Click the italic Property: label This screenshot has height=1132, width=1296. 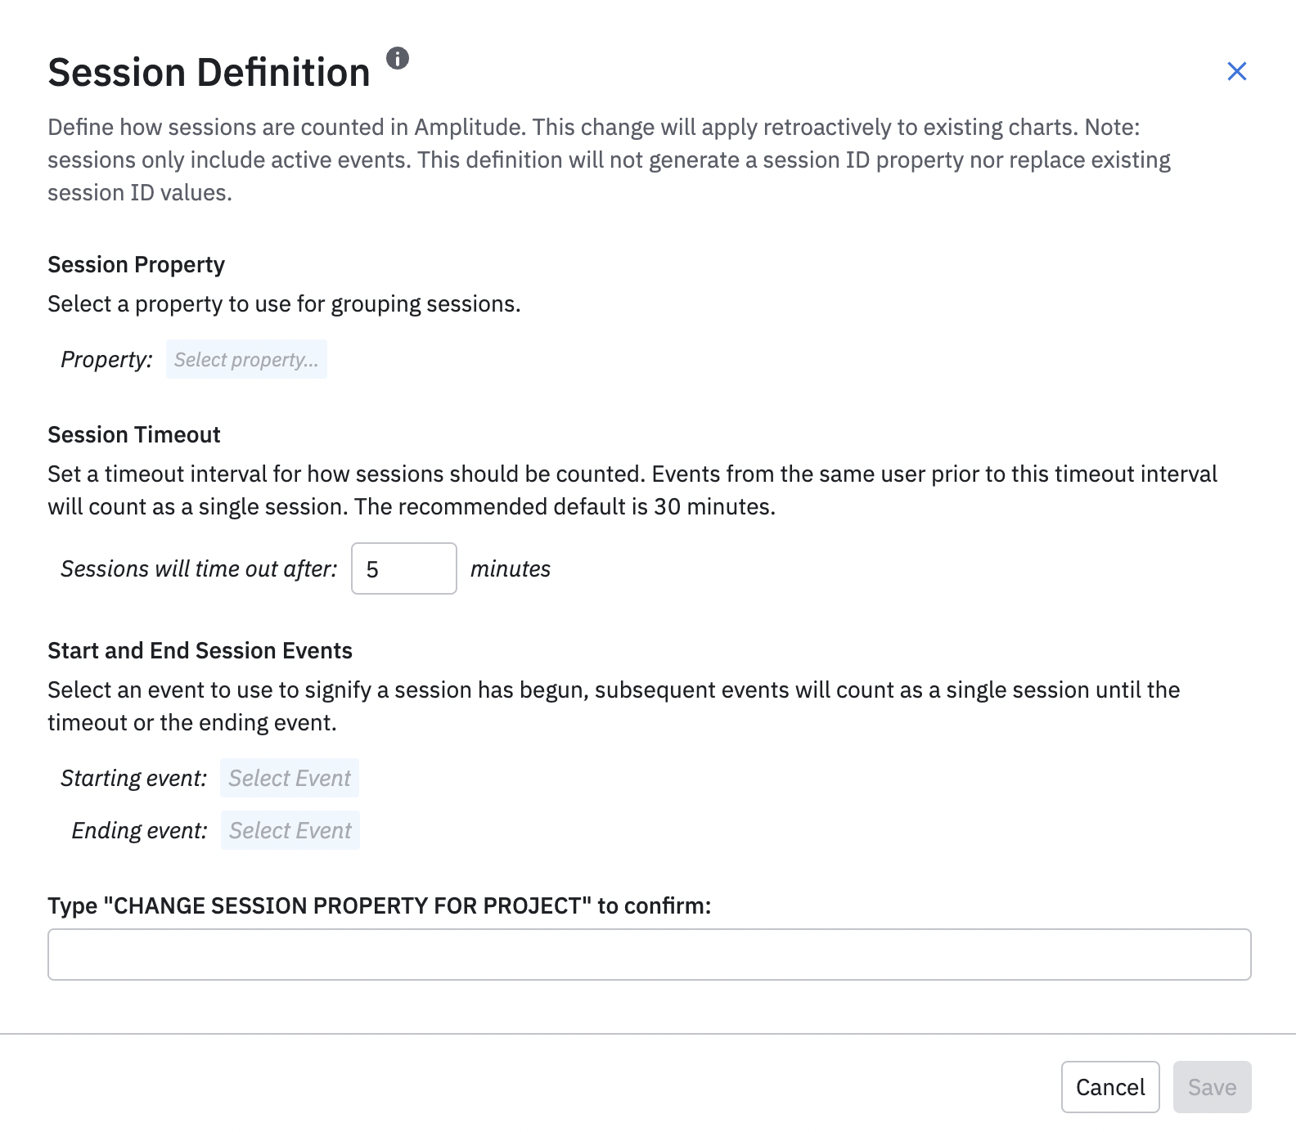pyautogui.click(x=106, y=359)
